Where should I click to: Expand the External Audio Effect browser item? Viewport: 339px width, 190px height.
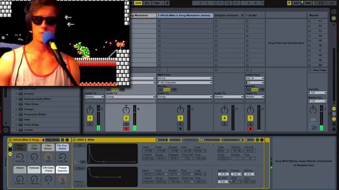pos(16,99)
